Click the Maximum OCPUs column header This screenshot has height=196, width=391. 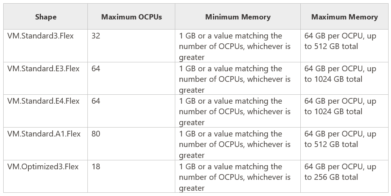click(x=132, y=17)
